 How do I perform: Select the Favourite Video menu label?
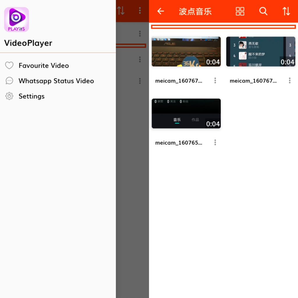click(x=44, y=65)
